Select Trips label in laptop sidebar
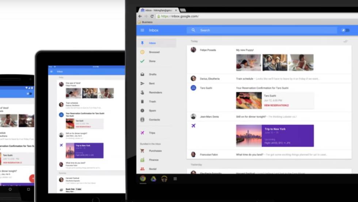The width and height of the screenshot is (358, 202). (152, 133)
